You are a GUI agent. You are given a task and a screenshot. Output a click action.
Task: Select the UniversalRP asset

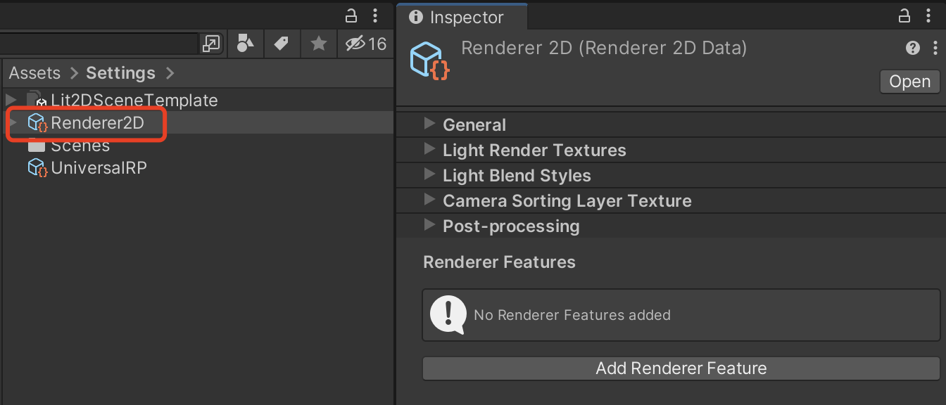tap(98, 168)
